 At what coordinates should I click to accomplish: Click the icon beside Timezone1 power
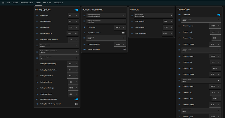pyautogui.click(x=179, y=26)
